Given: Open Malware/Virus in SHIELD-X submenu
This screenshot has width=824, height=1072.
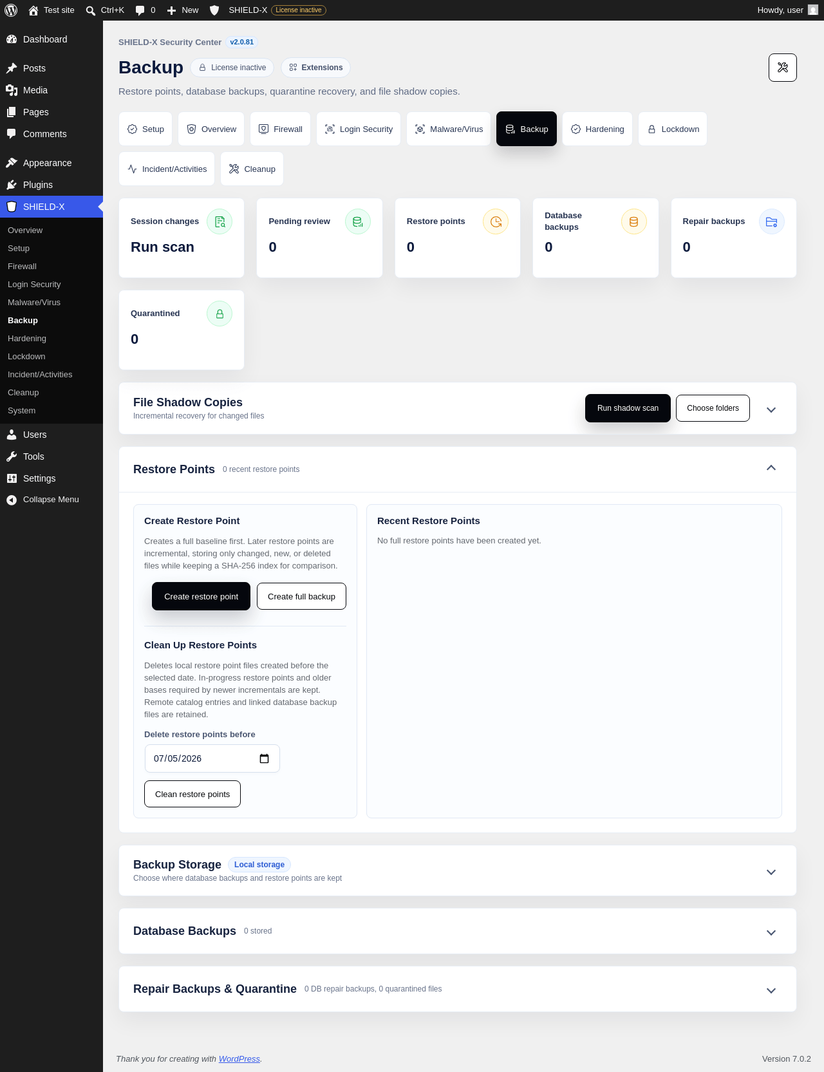Looking at the screenshot, I should pos(51,303).
